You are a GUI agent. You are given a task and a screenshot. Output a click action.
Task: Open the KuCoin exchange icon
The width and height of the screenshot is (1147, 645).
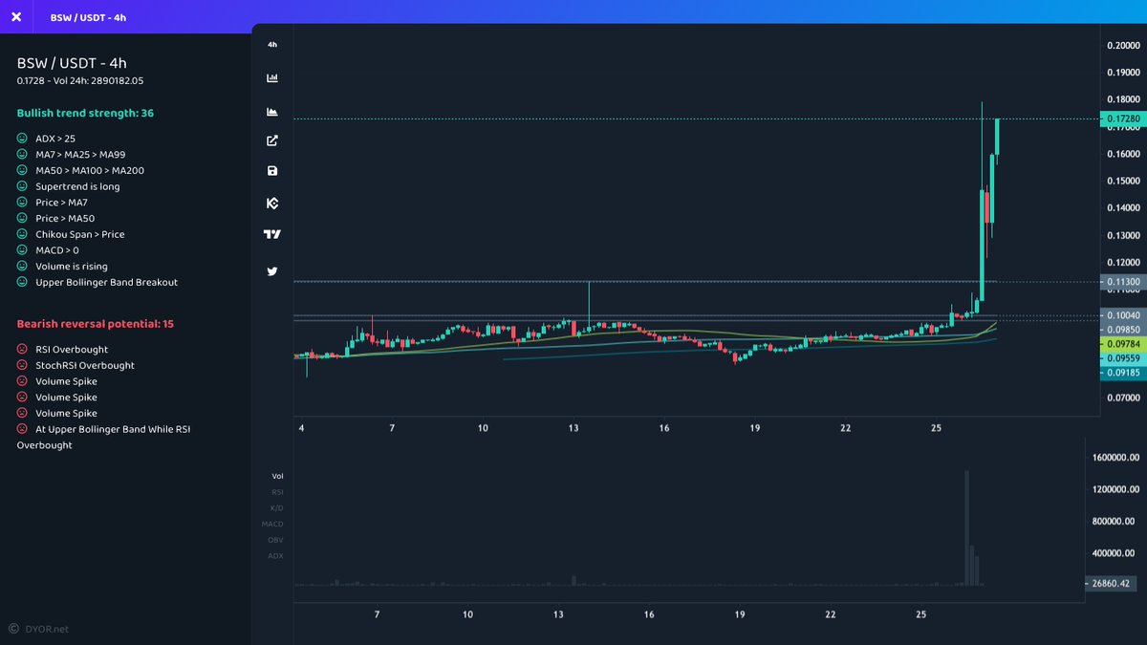point(272,204)
